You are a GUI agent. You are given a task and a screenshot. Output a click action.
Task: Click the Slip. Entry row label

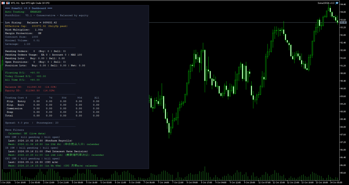pyautogui.click(x=16, y=101)
